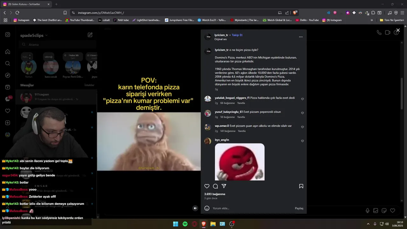Open 'Petit tube' bookmark

pyautogui.click(x=121, y=20)
